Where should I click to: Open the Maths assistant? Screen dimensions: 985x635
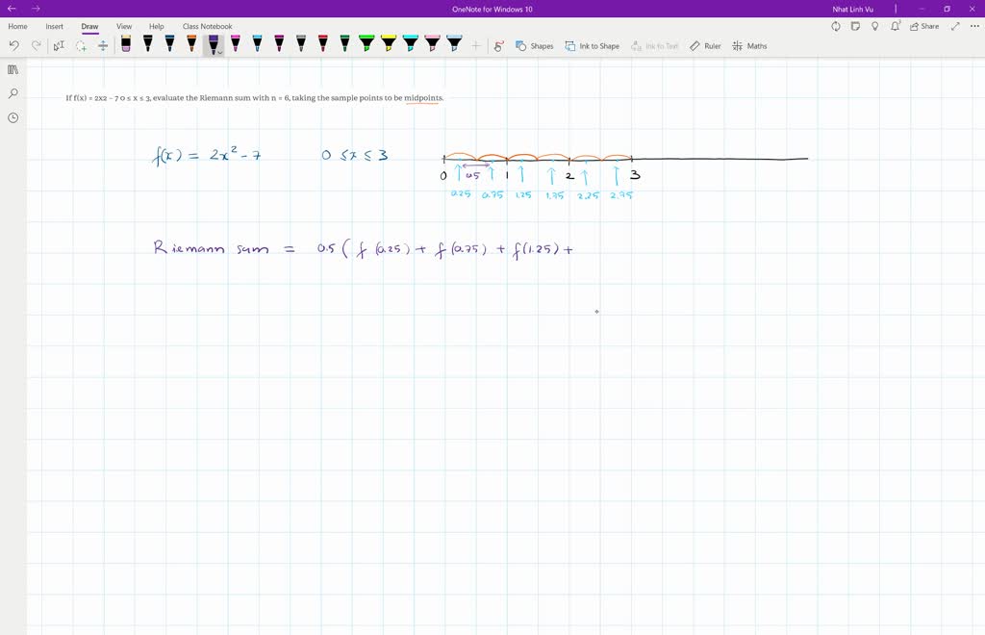click(749, 45)
